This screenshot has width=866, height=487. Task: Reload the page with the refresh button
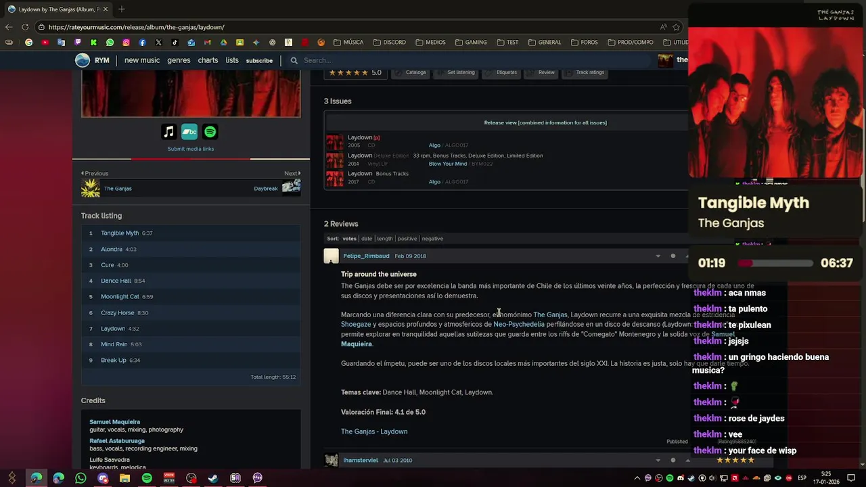pos(25,27)
